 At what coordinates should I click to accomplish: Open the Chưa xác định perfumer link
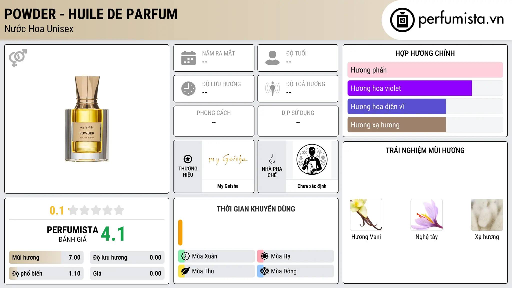click(312, 186)
